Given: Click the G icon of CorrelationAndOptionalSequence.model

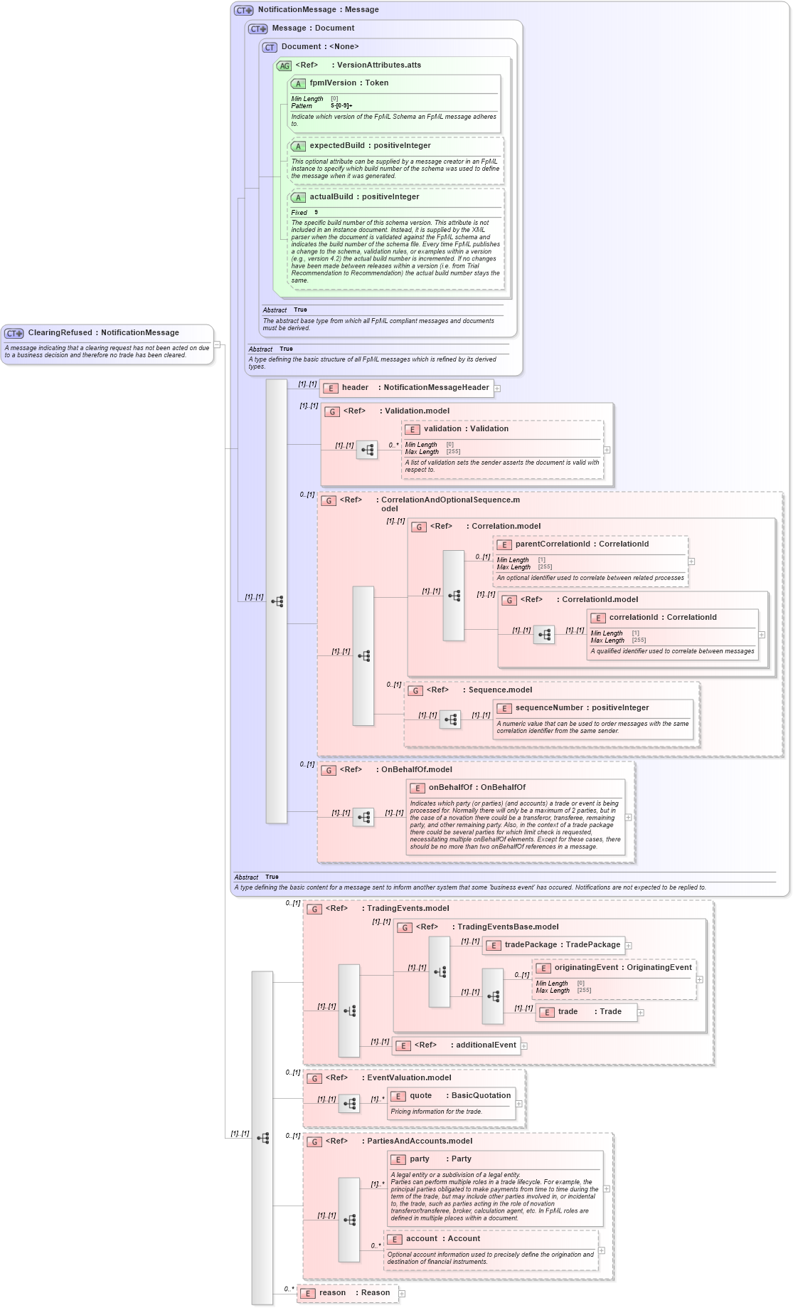Looking at the screenshot, I should 329,500.
